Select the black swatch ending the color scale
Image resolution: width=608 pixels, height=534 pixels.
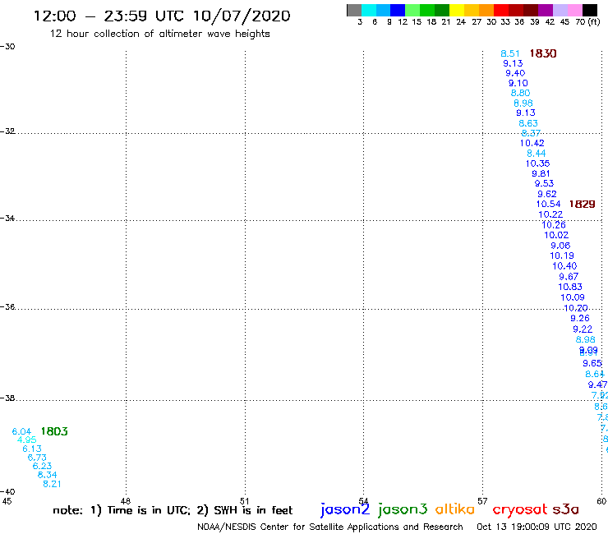tap(589, 10)
